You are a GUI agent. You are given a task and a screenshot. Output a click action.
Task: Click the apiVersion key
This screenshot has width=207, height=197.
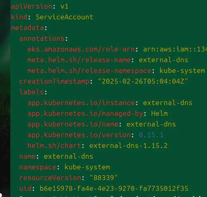coord(31,7)
